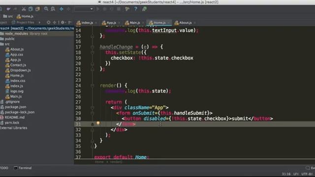Click the Collapse All icon in project panel
This screenshot has height=177, width=315.
[x=55, y=23]
